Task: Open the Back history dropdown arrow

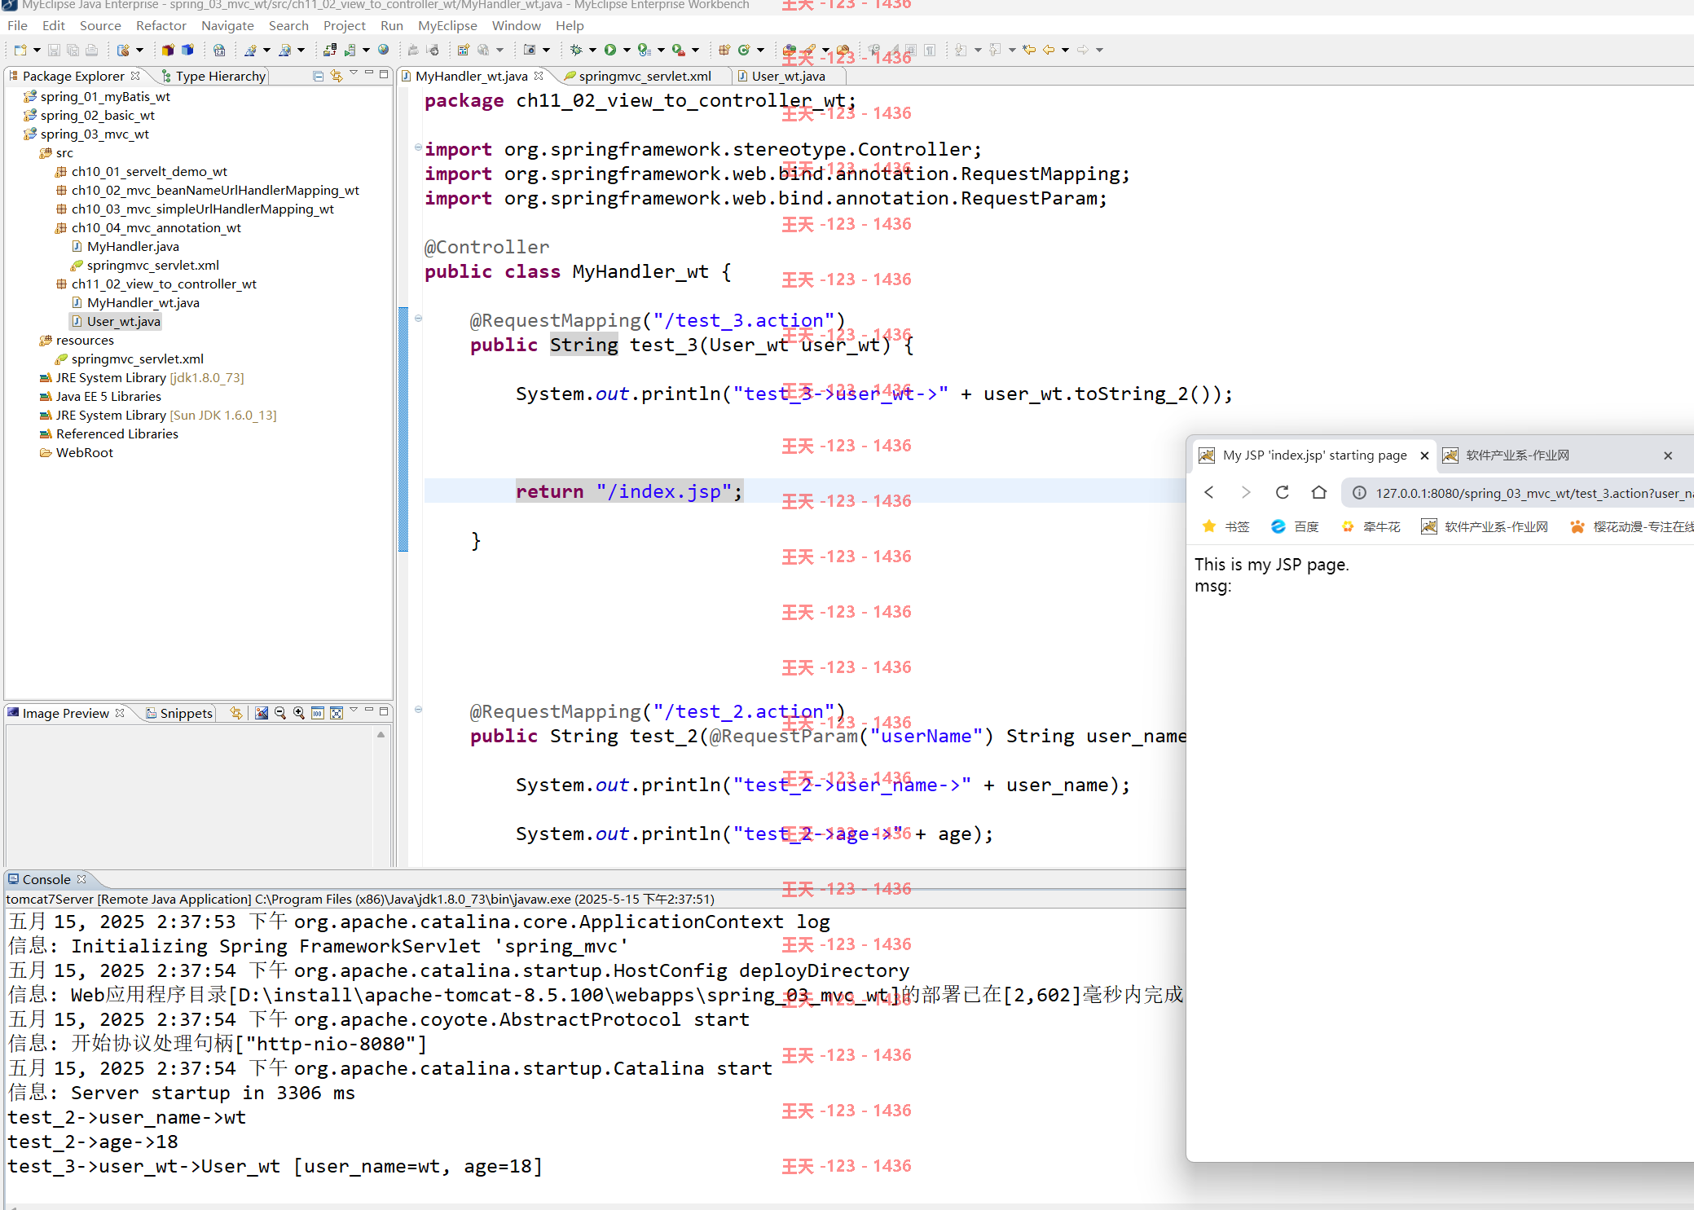Action: 1065,51
